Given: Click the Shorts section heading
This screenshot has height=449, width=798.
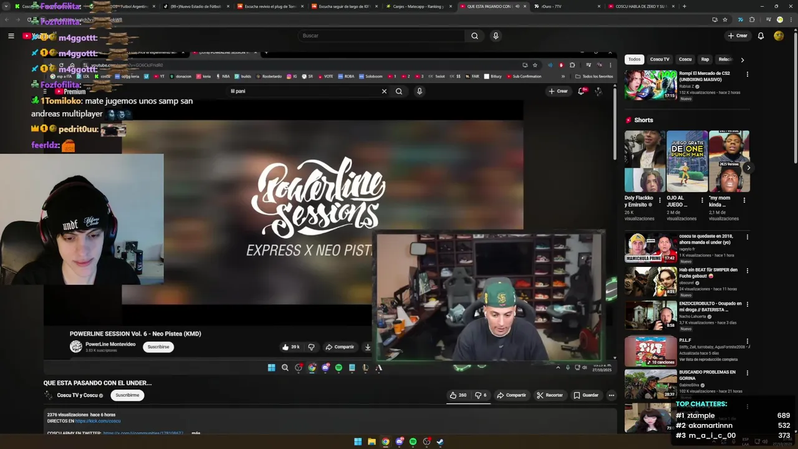Looking at the screenshot, I should pos(643,120).
